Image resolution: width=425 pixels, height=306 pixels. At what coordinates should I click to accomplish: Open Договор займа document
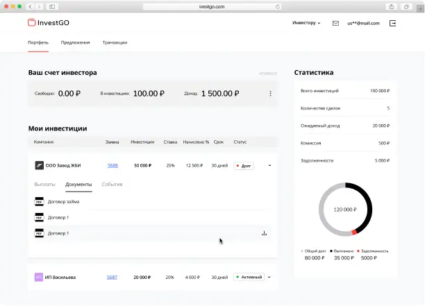pyautogui.click(x=63, y=201)
